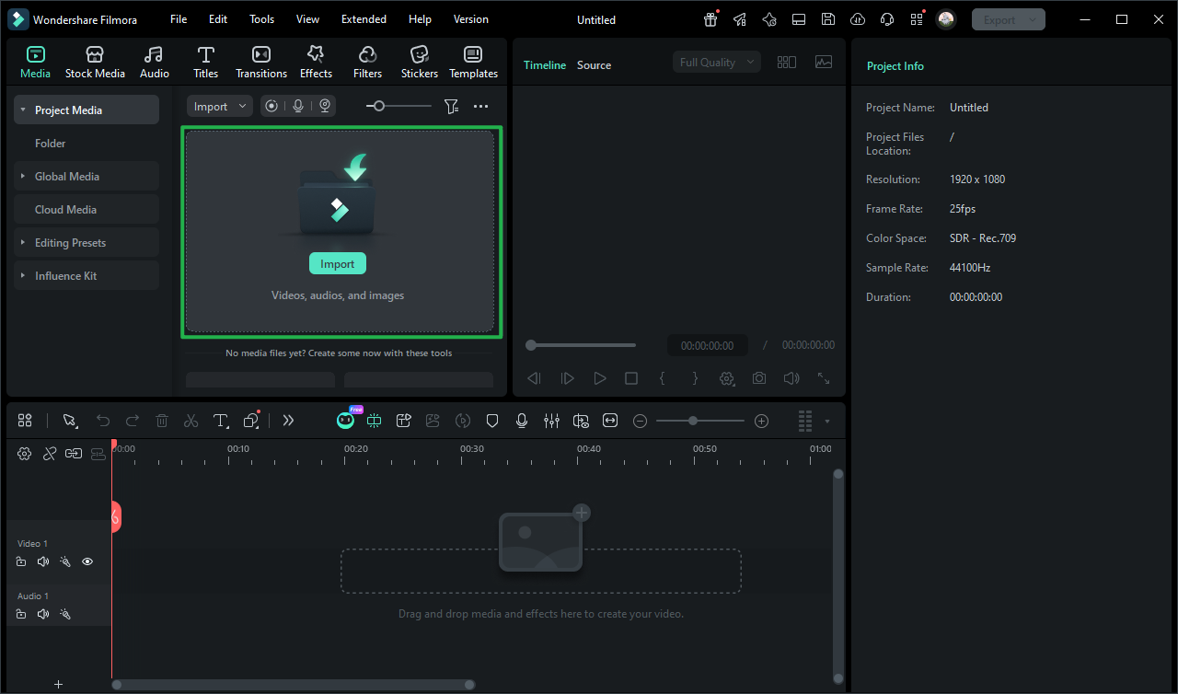Select the timeline text tool

pos(221,421)
